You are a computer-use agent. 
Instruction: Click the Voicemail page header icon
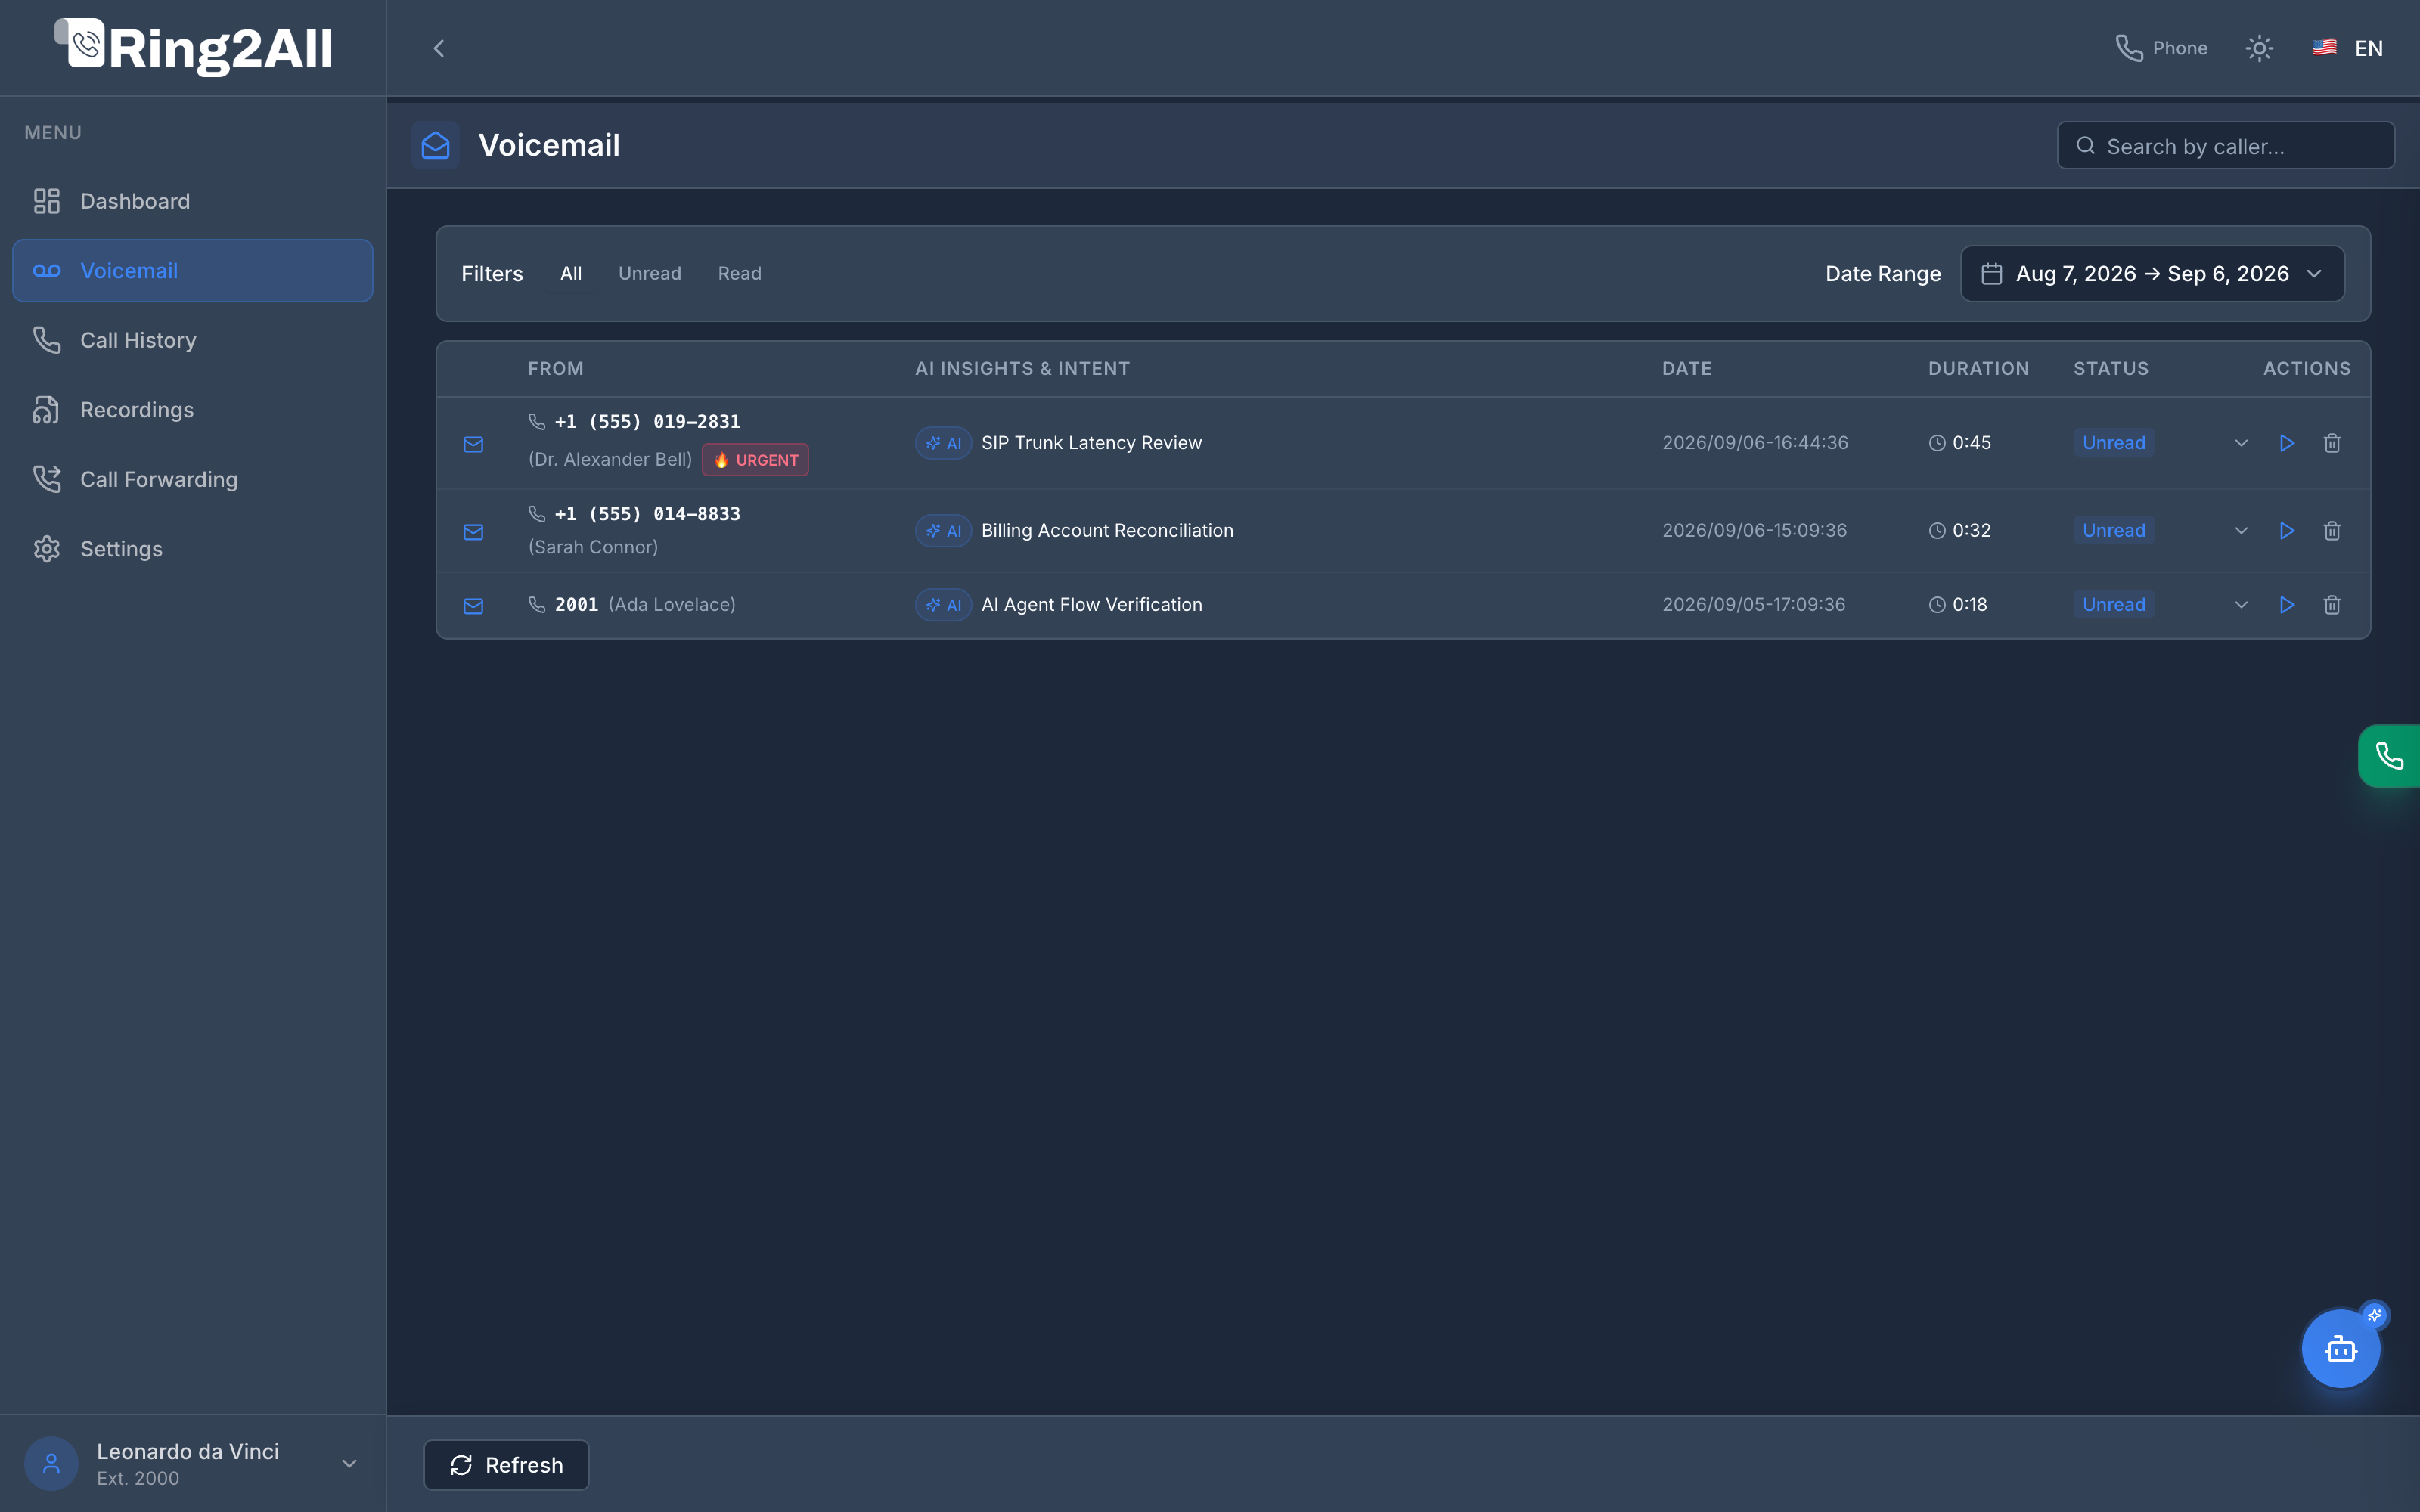(x=436, y=146)
